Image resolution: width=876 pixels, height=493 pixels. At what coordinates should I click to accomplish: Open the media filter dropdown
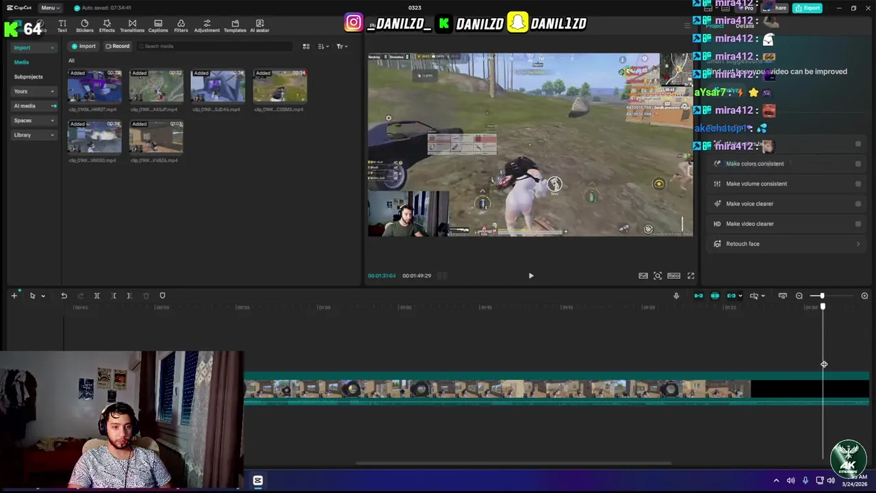click(x=342, y=46)
